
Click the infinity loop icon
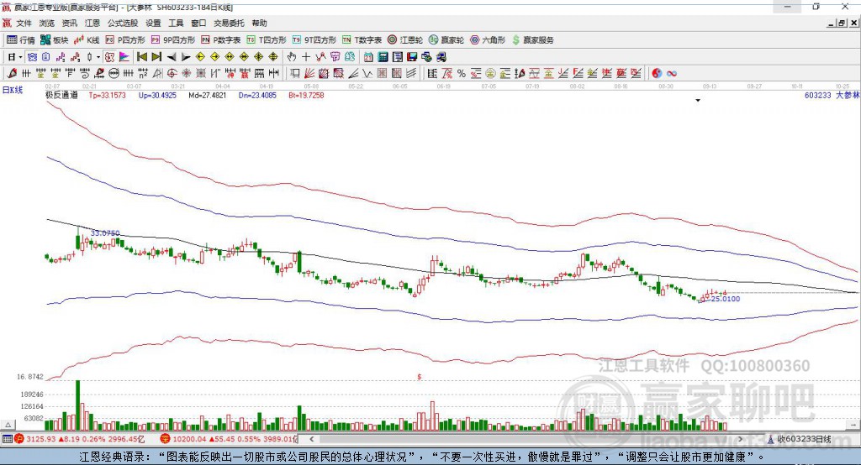672,73
